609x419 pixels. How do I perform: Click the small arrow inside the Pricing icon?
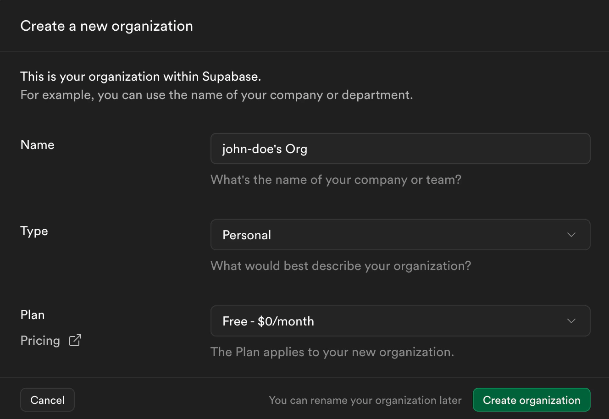(77, 338)
